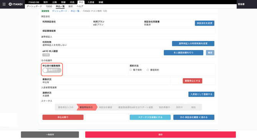
Task: Click the 申込お断り button
Action: (x=63, y=117)
